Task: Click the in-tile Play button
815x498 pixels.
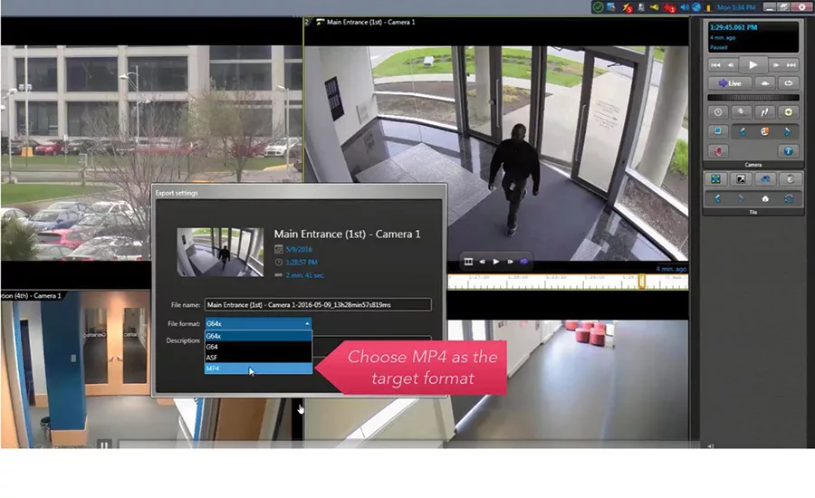Action: tap(496, 262)
